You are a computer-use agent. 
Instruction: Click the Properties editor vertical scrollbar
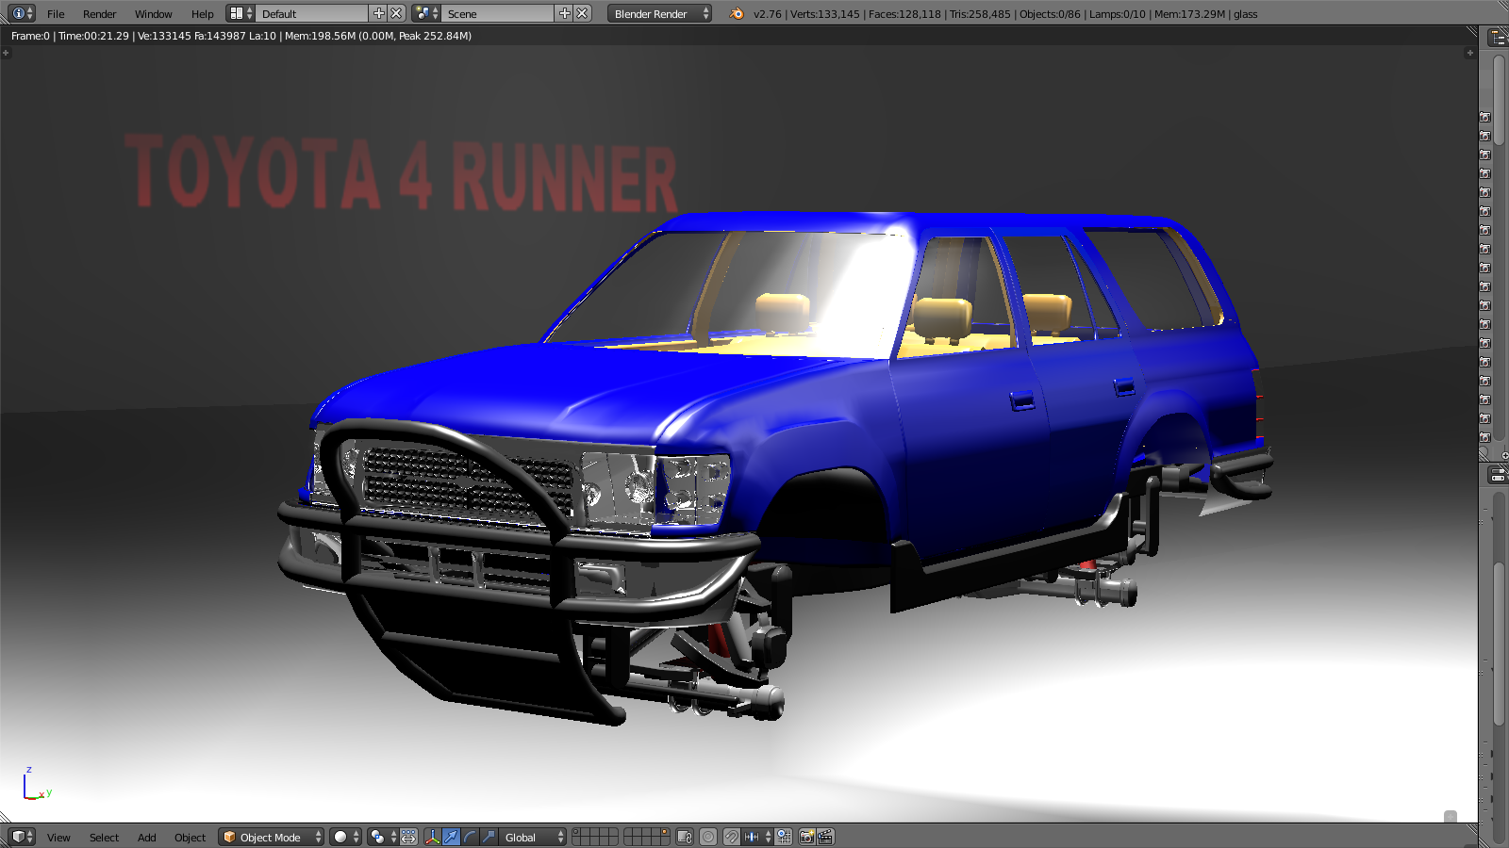[1500, 644]
